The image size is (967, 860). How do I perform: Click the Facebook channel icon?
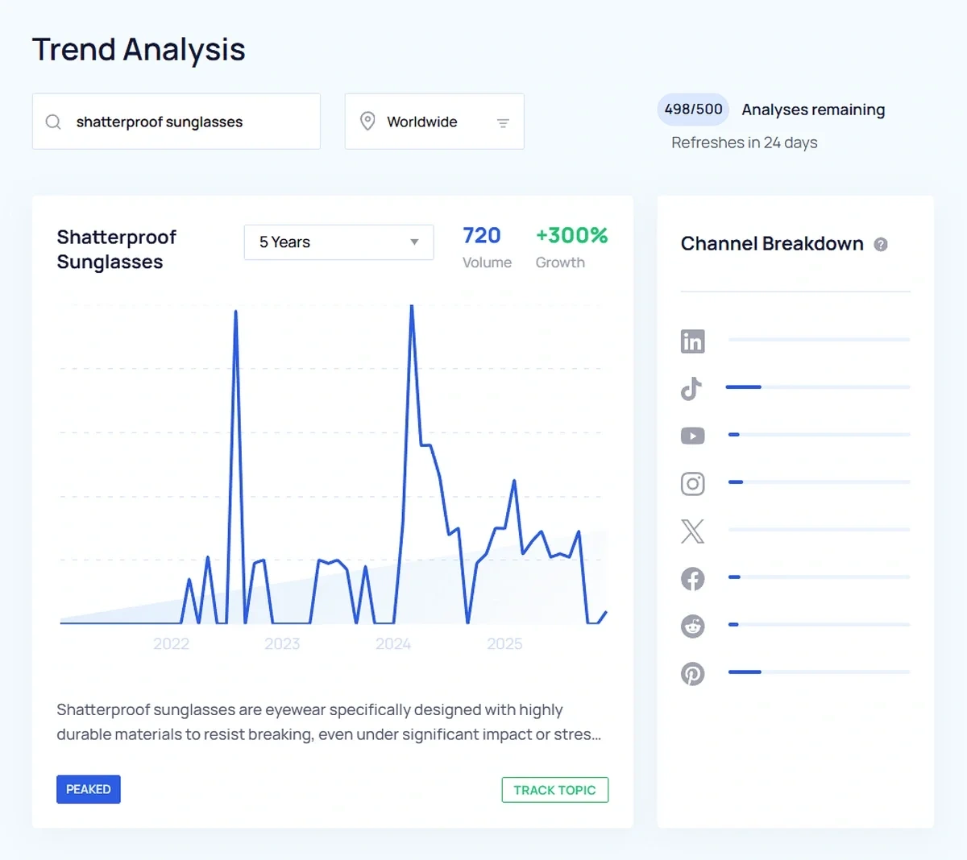click(692, 578)
